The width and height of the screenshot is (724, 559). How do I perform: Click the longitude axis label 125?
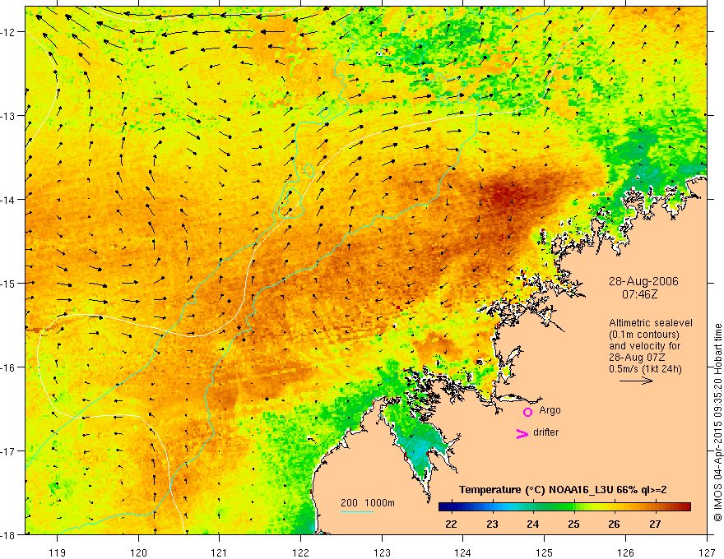[545, 552]
